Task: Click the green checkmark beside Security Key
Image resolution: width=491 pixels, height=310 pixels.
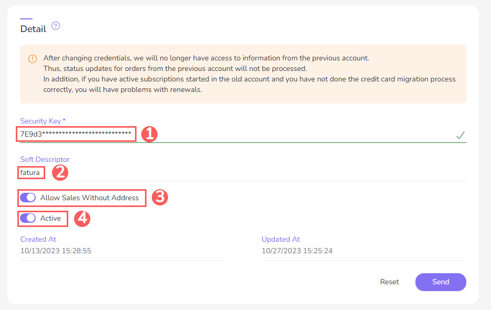Action: (x=461, y=135)
